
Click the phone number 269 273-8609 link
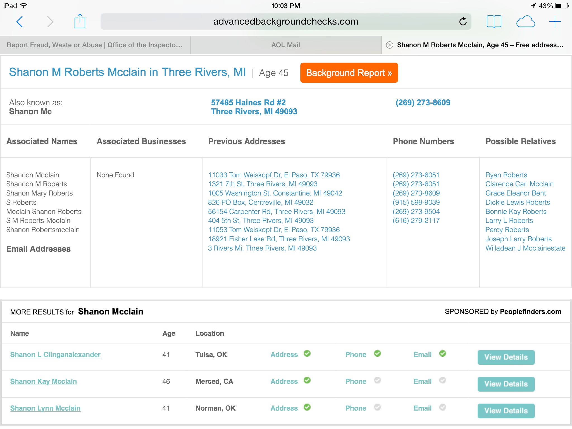423,103
